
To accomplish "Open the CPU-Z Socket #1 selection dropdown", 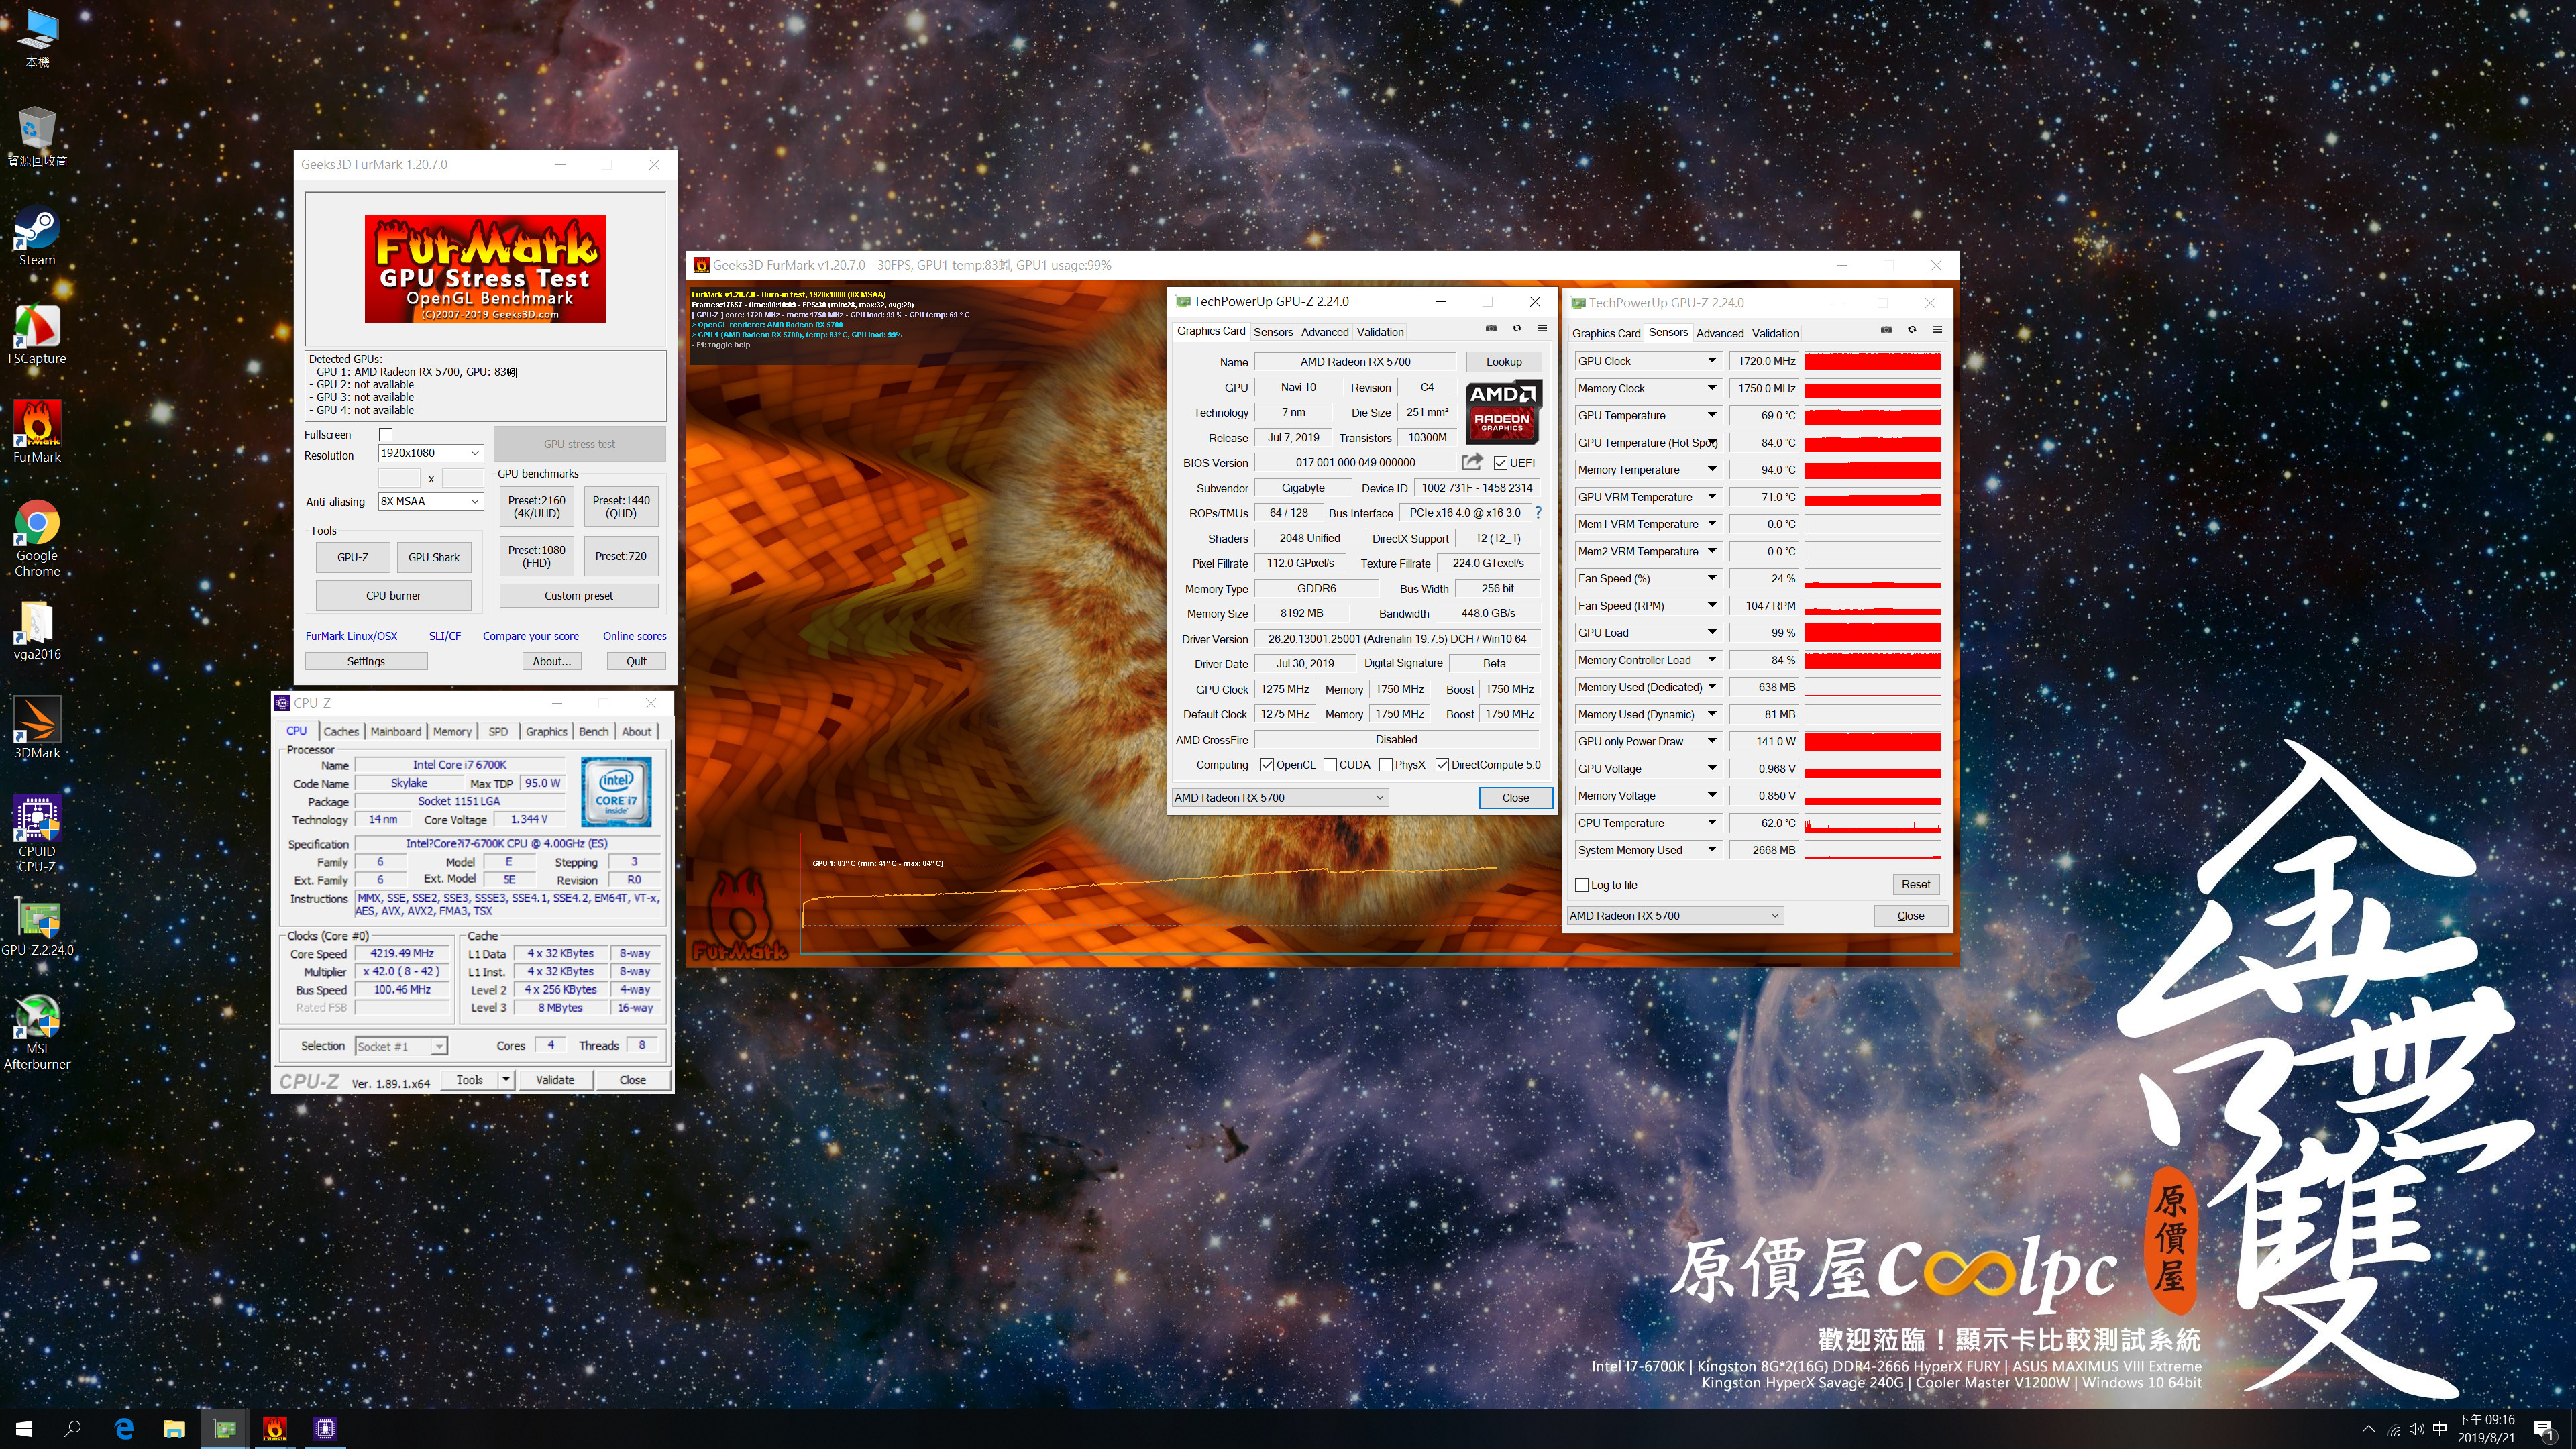I will pos(401,1047).
